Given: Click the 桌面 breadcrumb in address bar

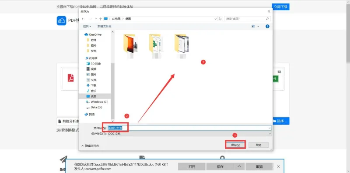Looking at the screenshot, I should (128, 19).
